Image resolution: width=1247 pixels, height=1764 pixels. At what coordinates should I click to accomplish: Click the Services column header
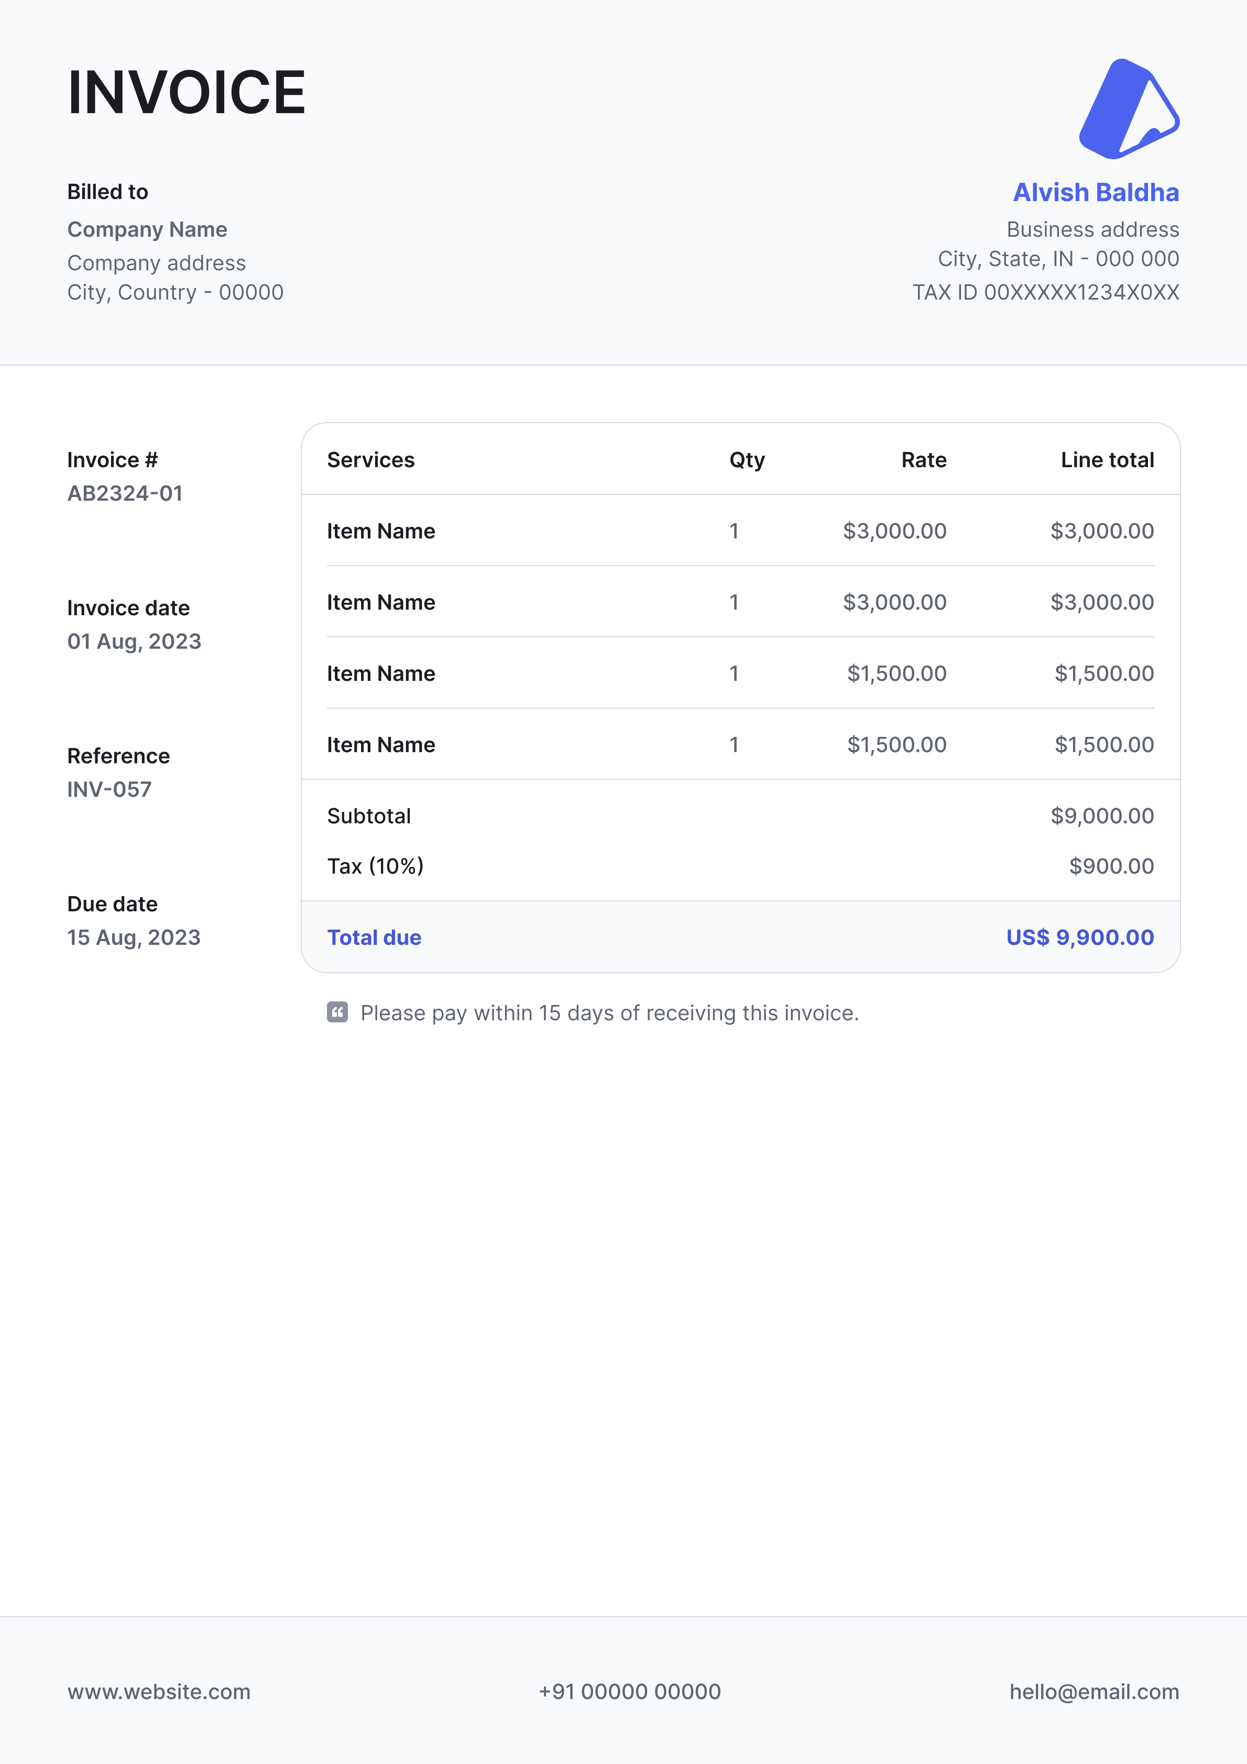point(370,459)
